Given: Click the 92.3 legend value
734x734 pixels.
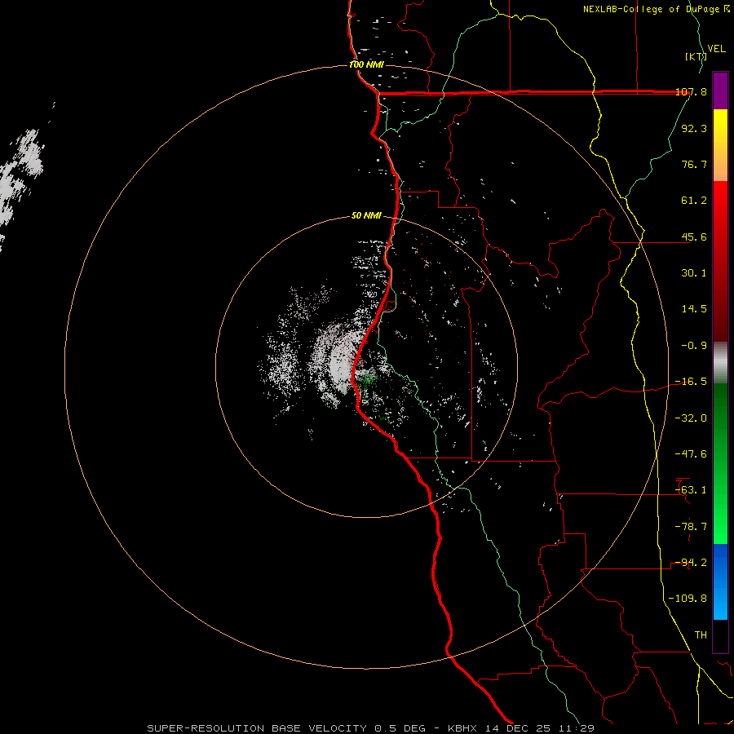Looking at the screenshot, I should tap(694, 128).
